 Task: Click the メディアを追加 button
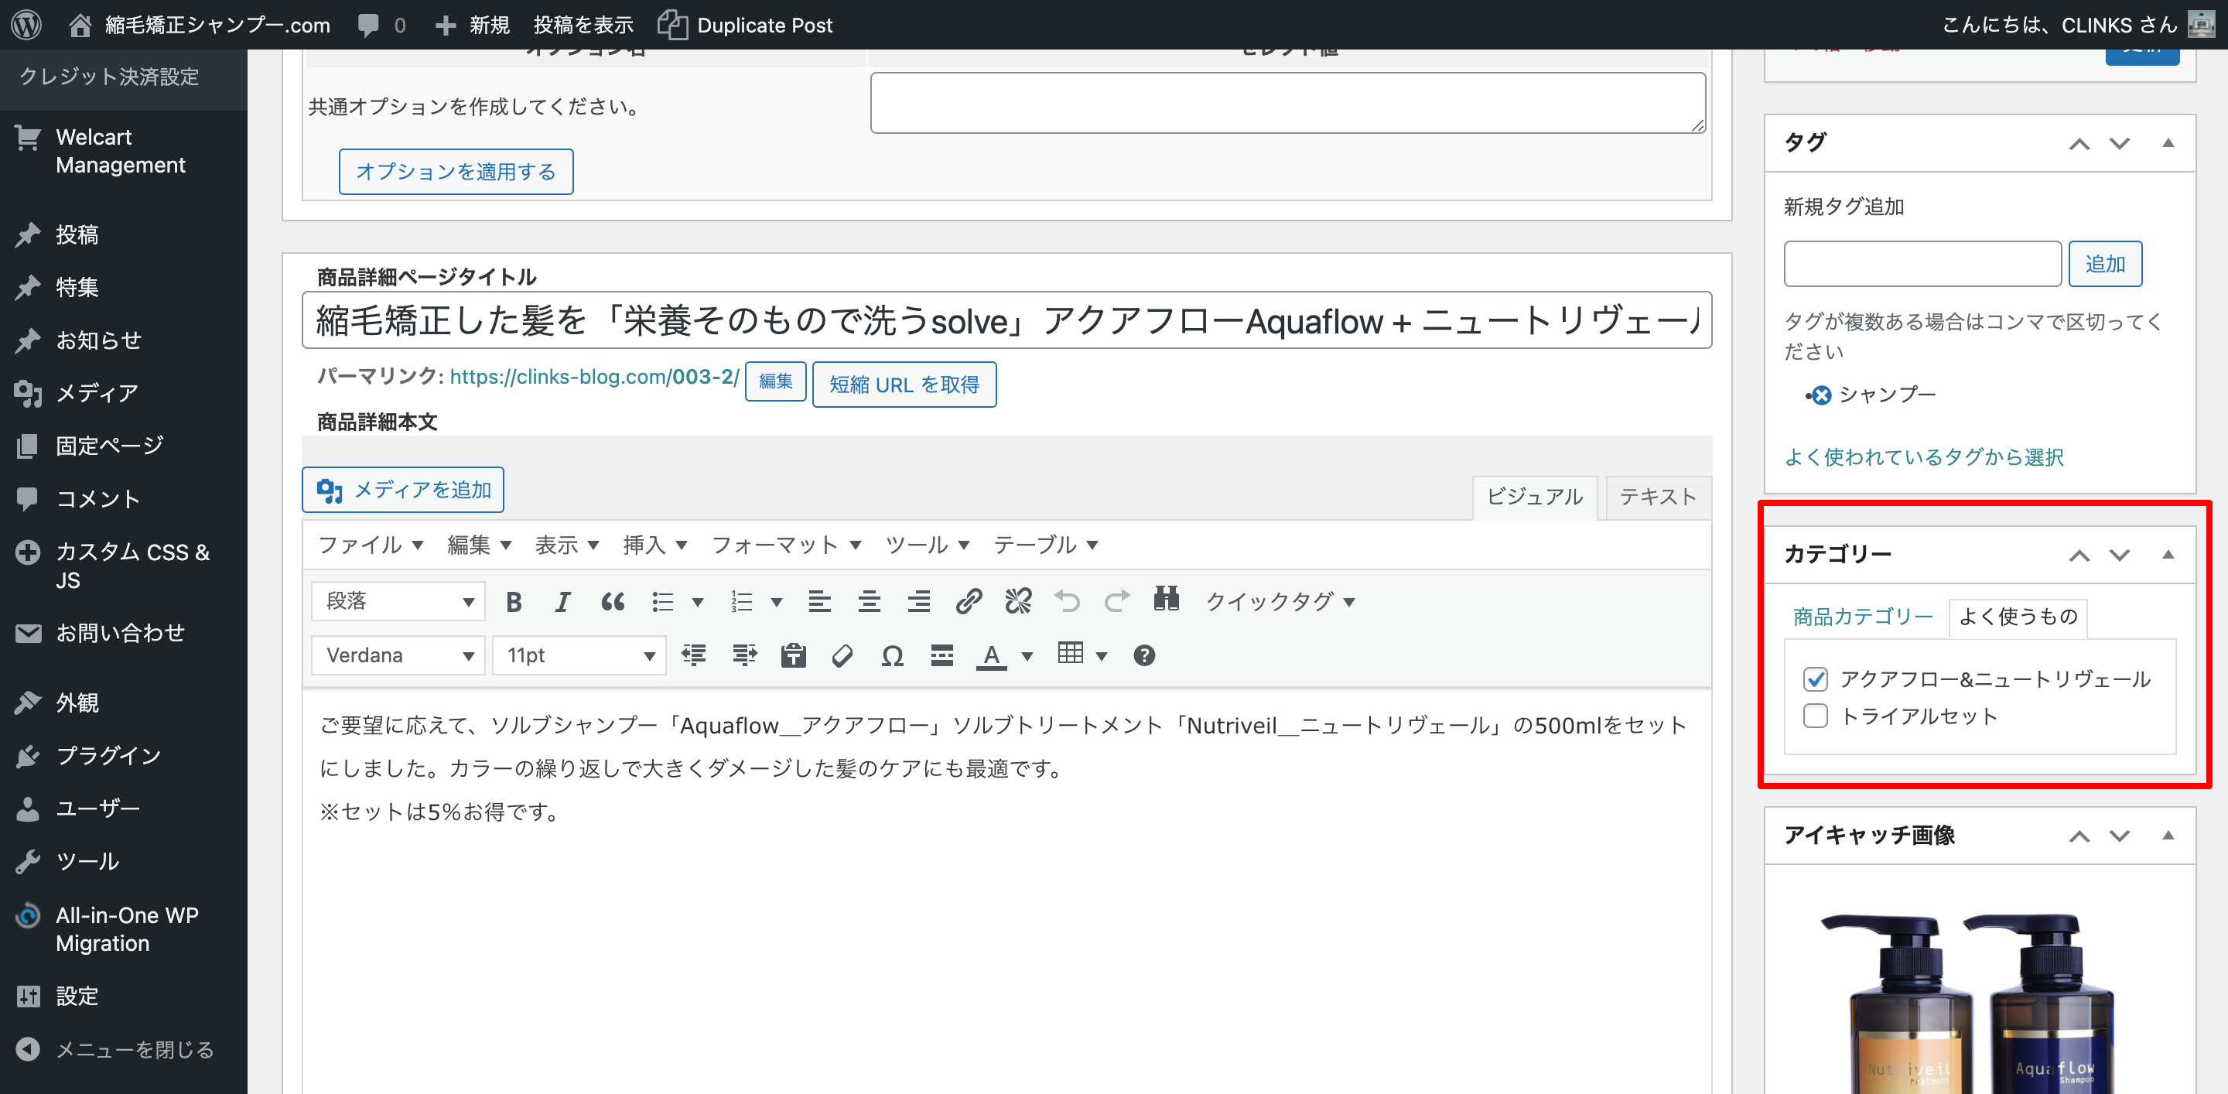[403, 490]
